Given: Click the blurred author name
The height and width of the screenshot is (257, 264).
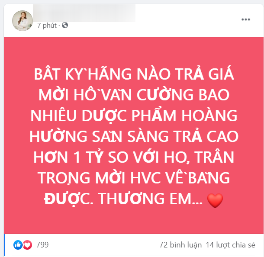Looking at the screenshot, I should point(84,13).
